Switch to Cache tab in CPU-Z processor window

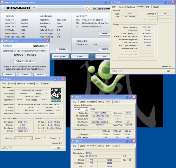pos(12,84)
